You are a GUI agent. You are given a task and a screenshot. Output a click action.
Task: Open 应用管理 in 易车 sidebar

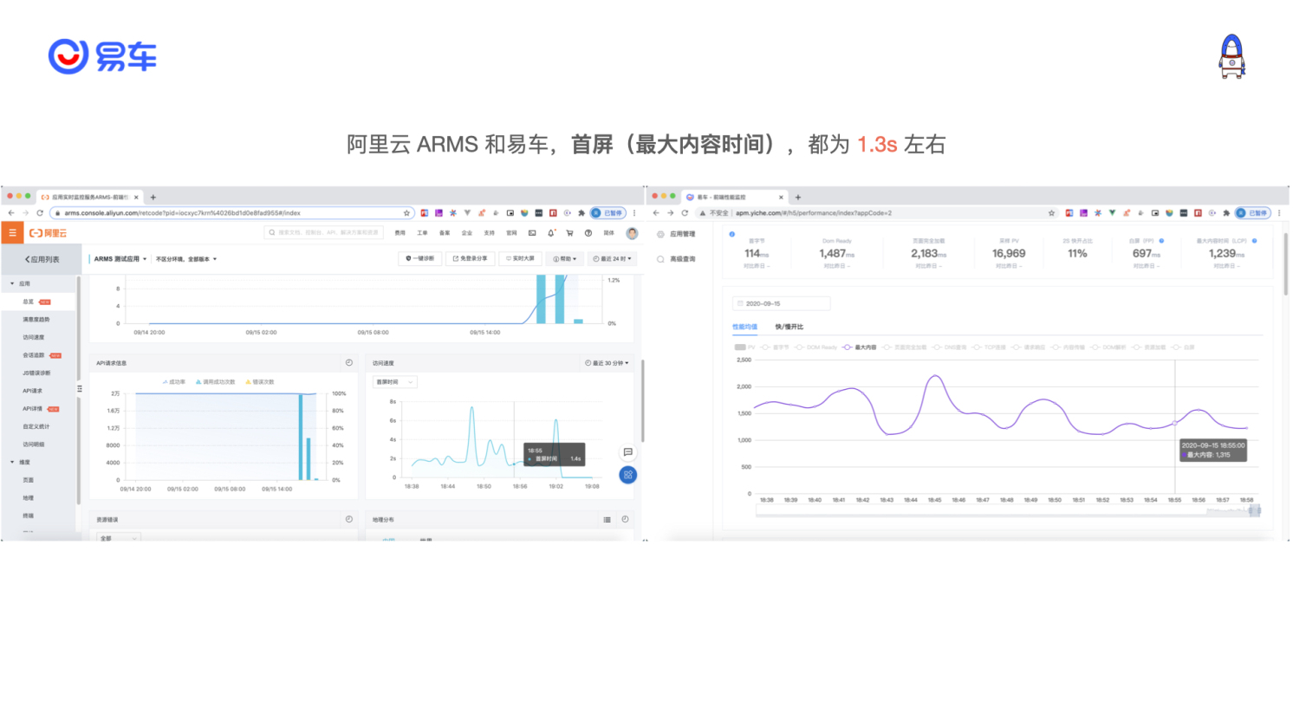676,234
